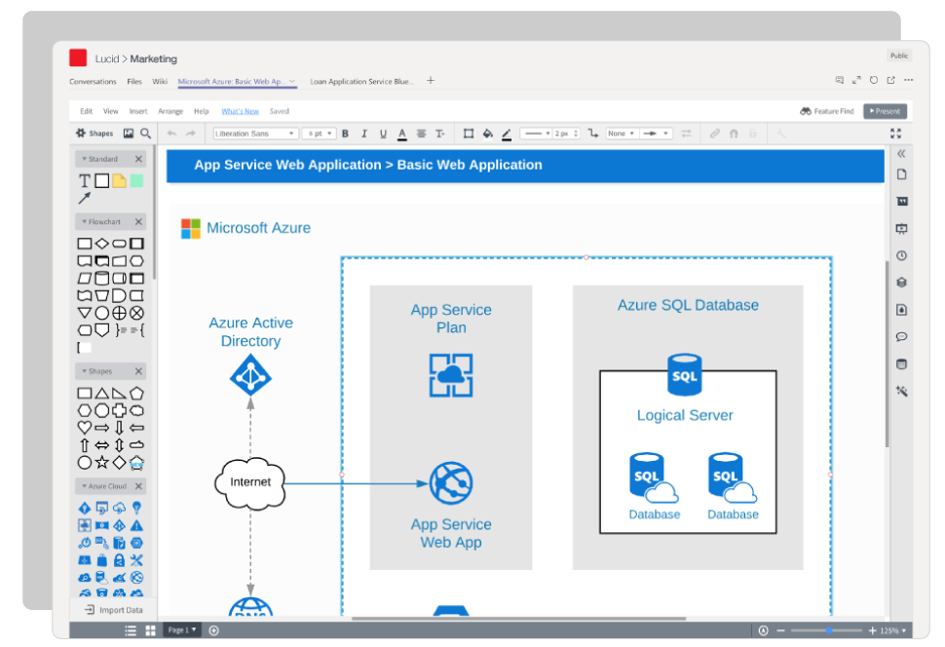Click the Undo arrow
This screenshot has width=945, height=647.
[x=172, y=133]
